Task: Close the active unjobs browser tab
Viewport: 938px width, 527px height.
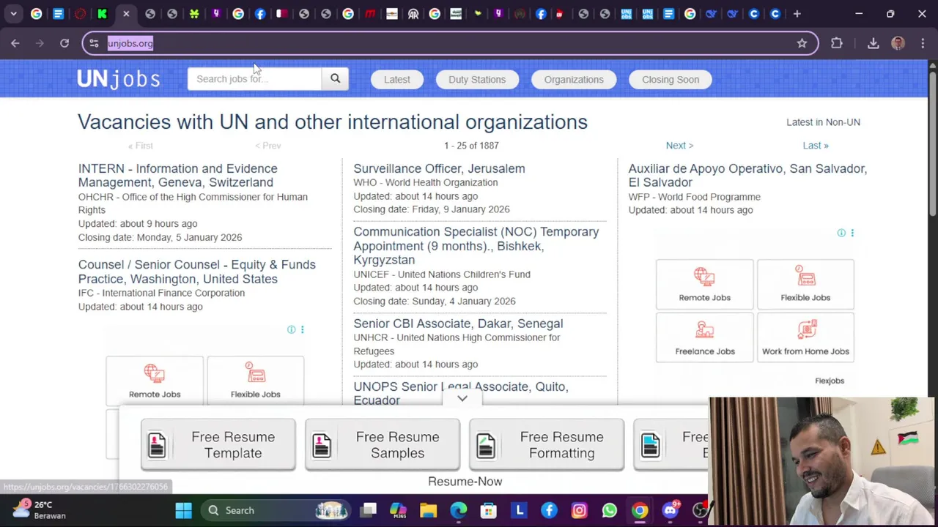Action: [x=126, y=13]
